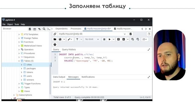
Task: Save File with the floppy disk icon
Action: pos(60,39)
